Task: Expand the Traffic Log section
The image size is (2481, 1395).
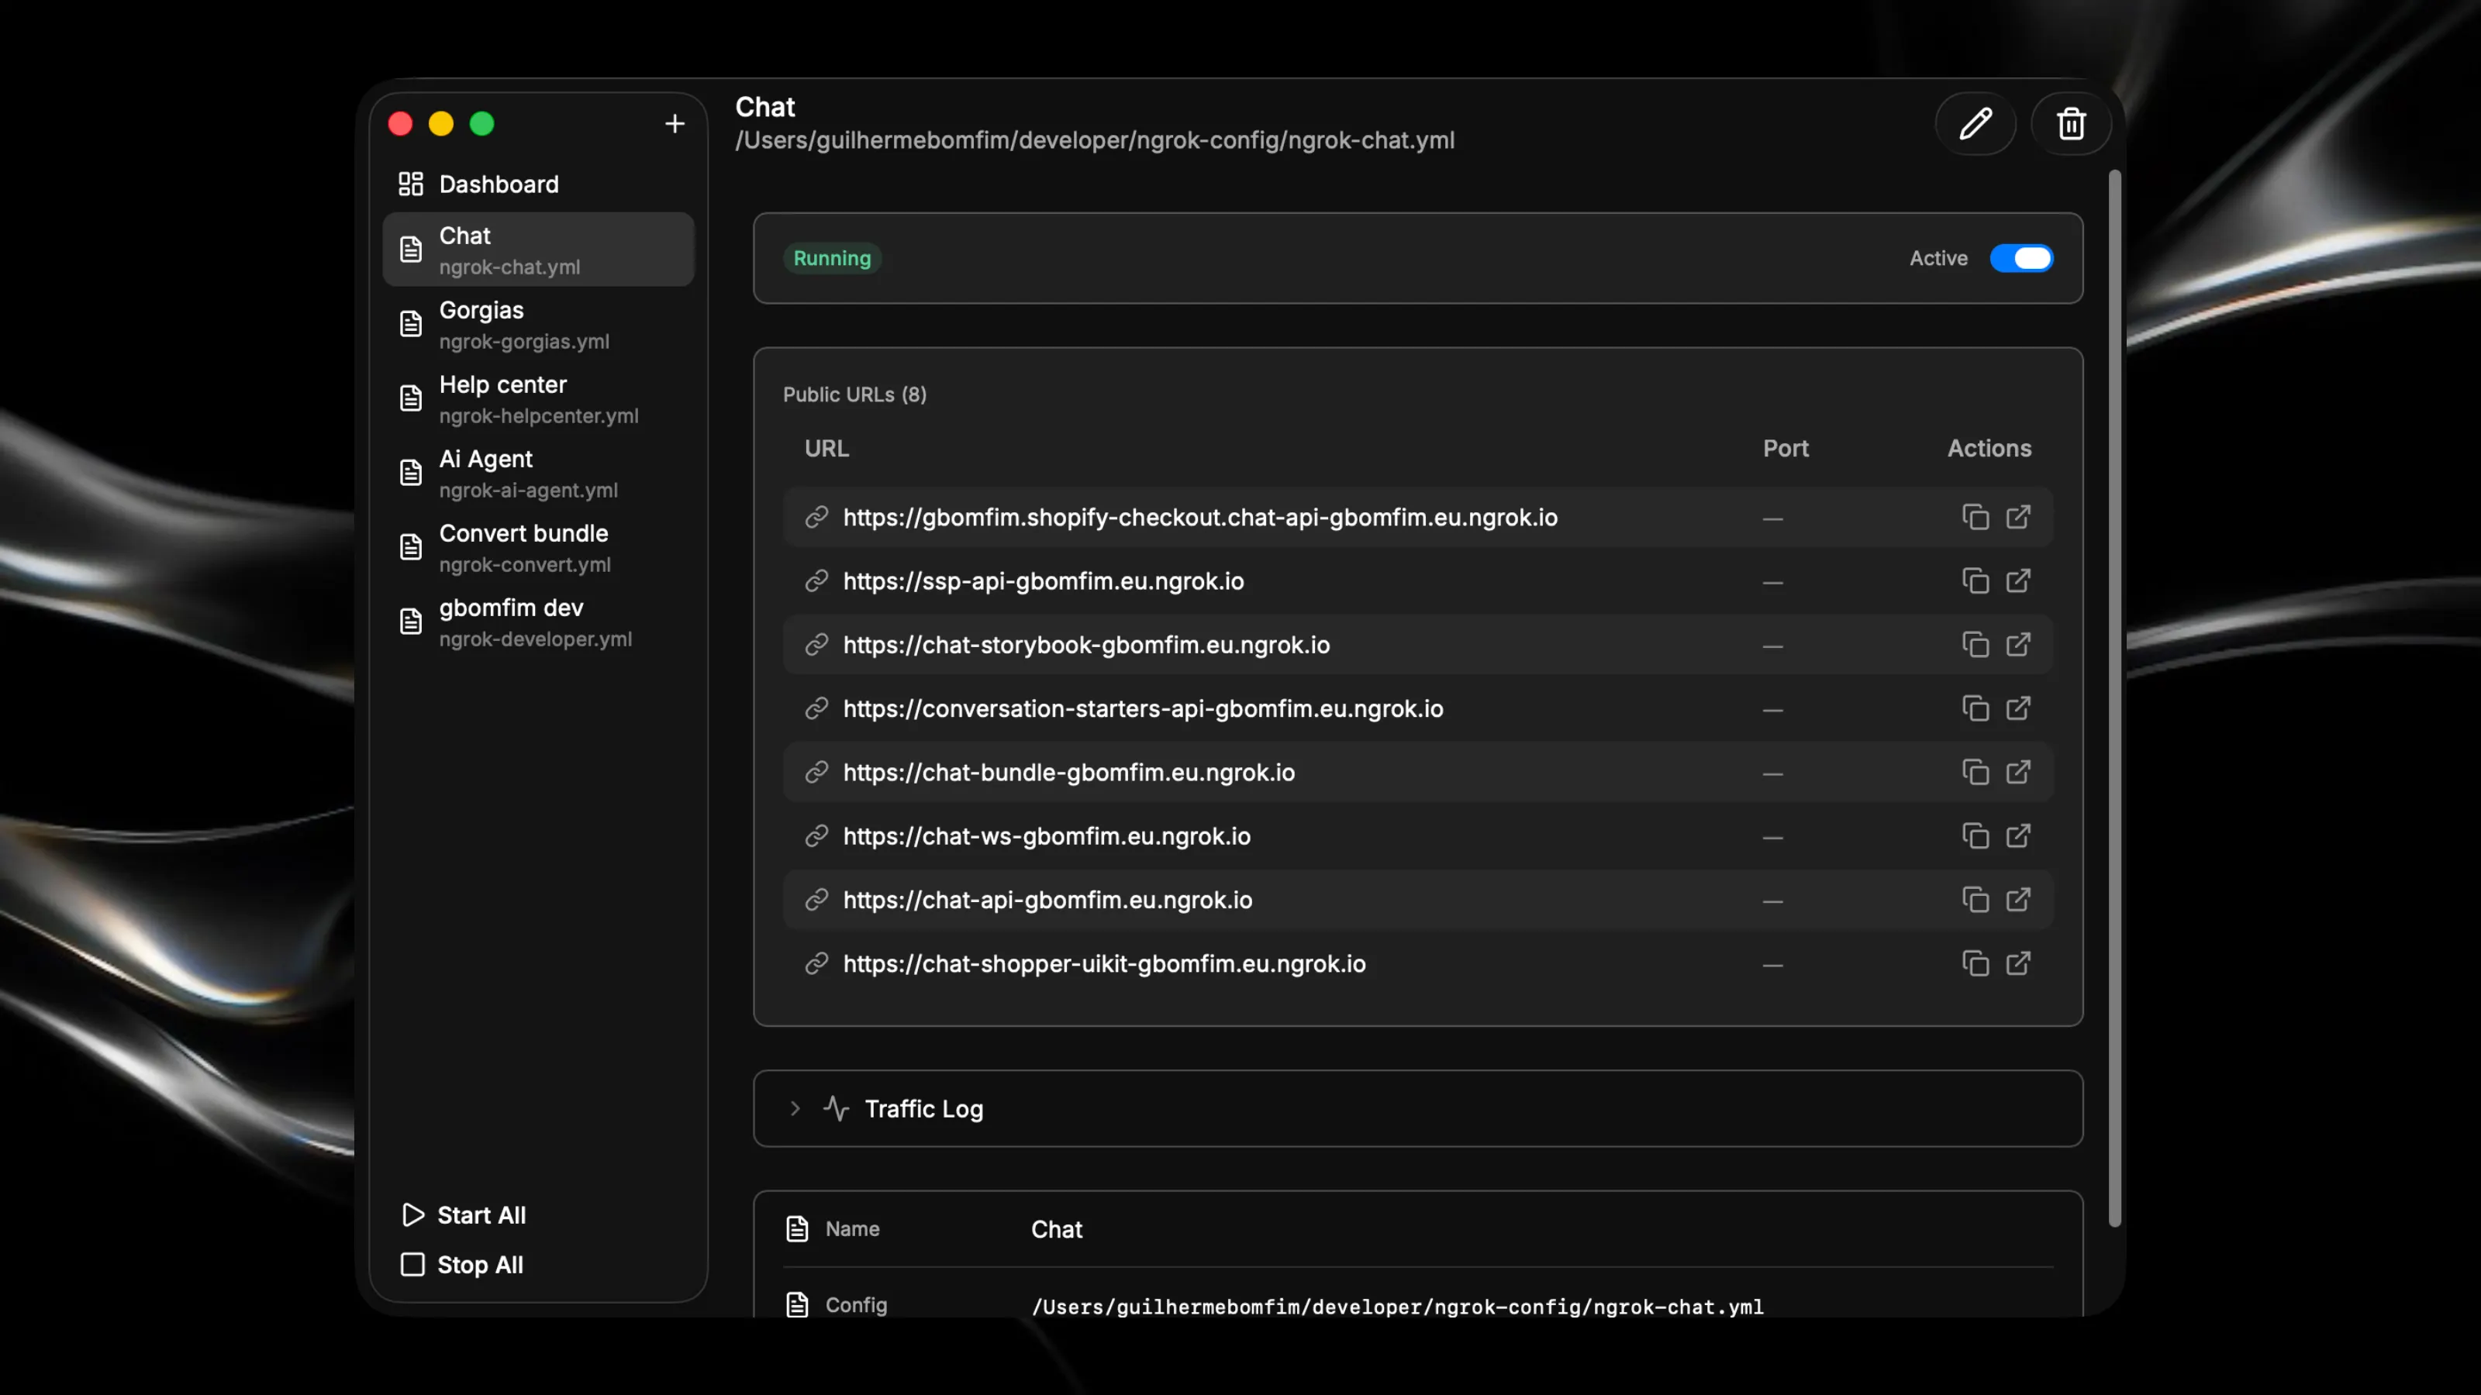Action: click(1418, 1109)
